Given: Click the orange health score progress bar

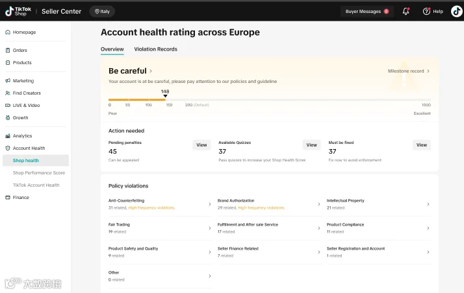Looking at the screenshot, I should click(137, 100).
